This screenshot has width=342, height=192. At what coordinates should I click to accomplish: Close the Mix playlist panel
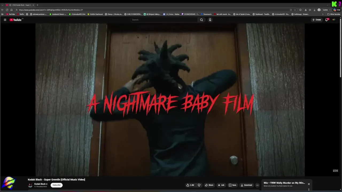click(x=309, y=184)
